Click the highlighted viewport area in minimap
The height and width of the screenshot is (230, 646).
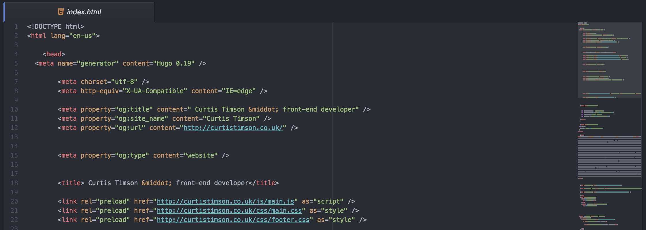coord(609,60)
